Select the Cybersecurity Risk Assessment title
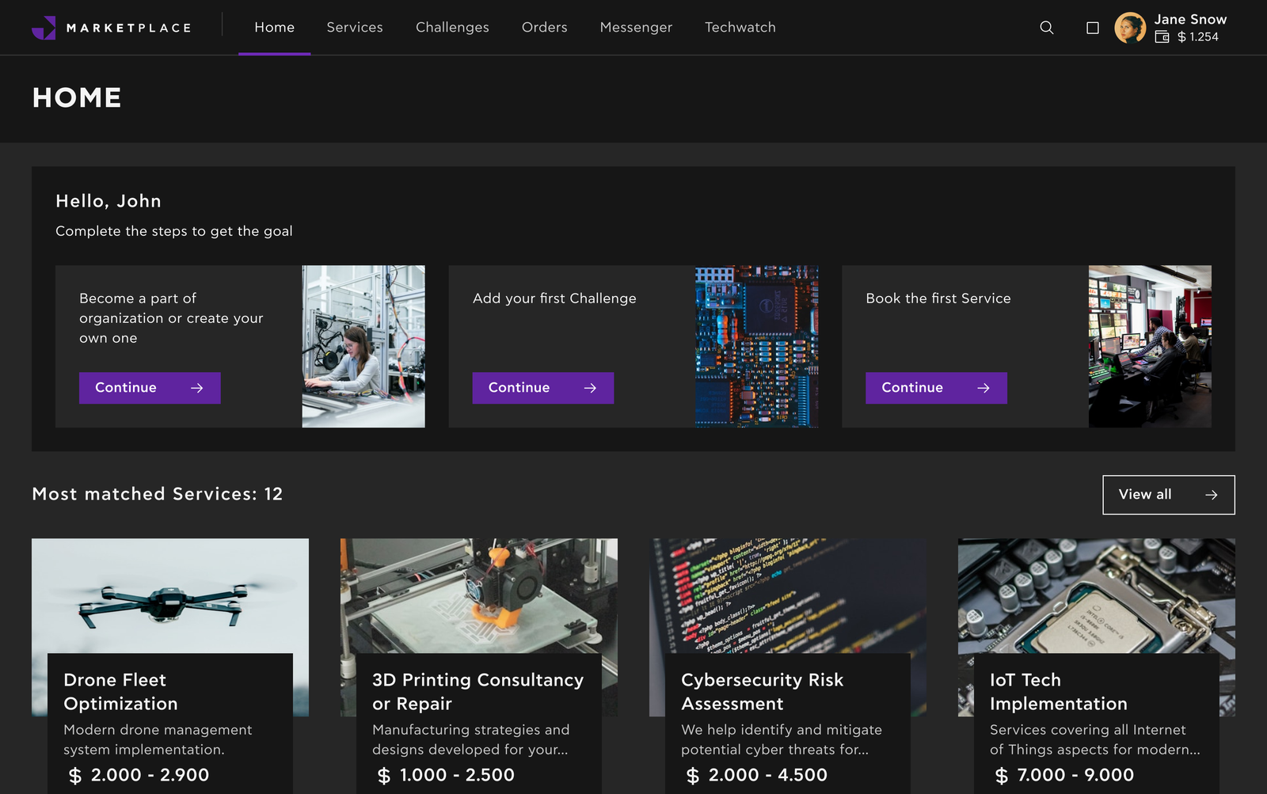 [x=762, y=691]
